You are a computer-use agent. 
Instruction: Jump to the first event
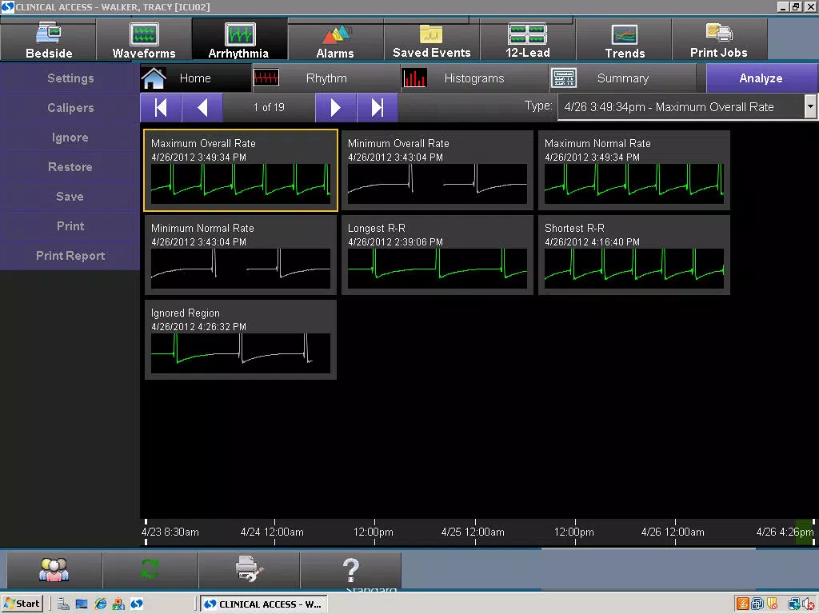coord(161,108)
